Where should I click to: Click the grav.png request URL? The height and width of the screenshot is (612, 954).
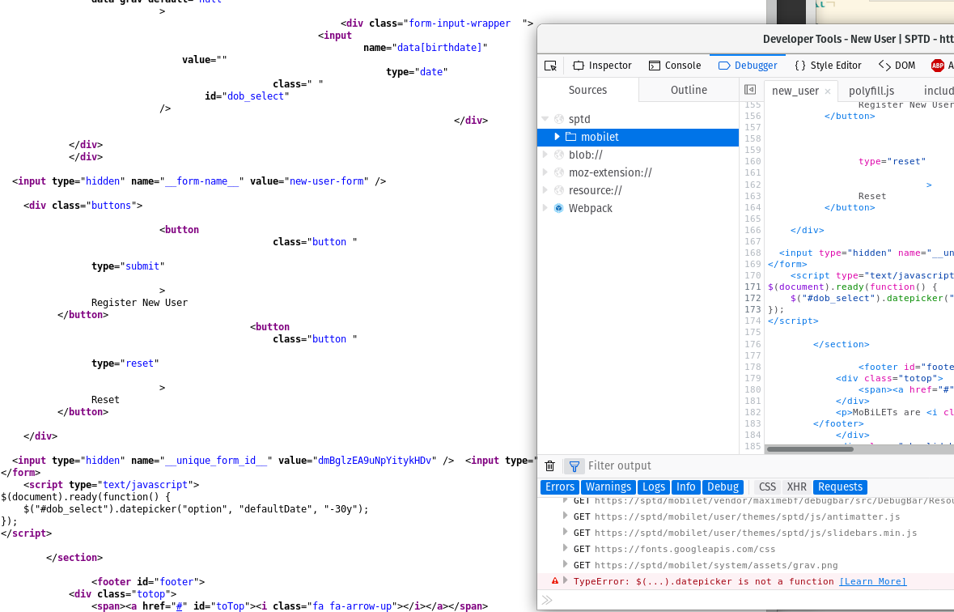716,565
